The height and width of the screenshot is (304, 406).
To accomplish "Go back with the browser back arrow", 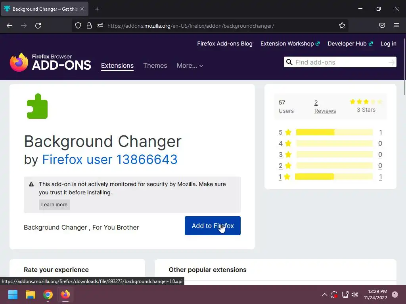I will pos(10,26).
